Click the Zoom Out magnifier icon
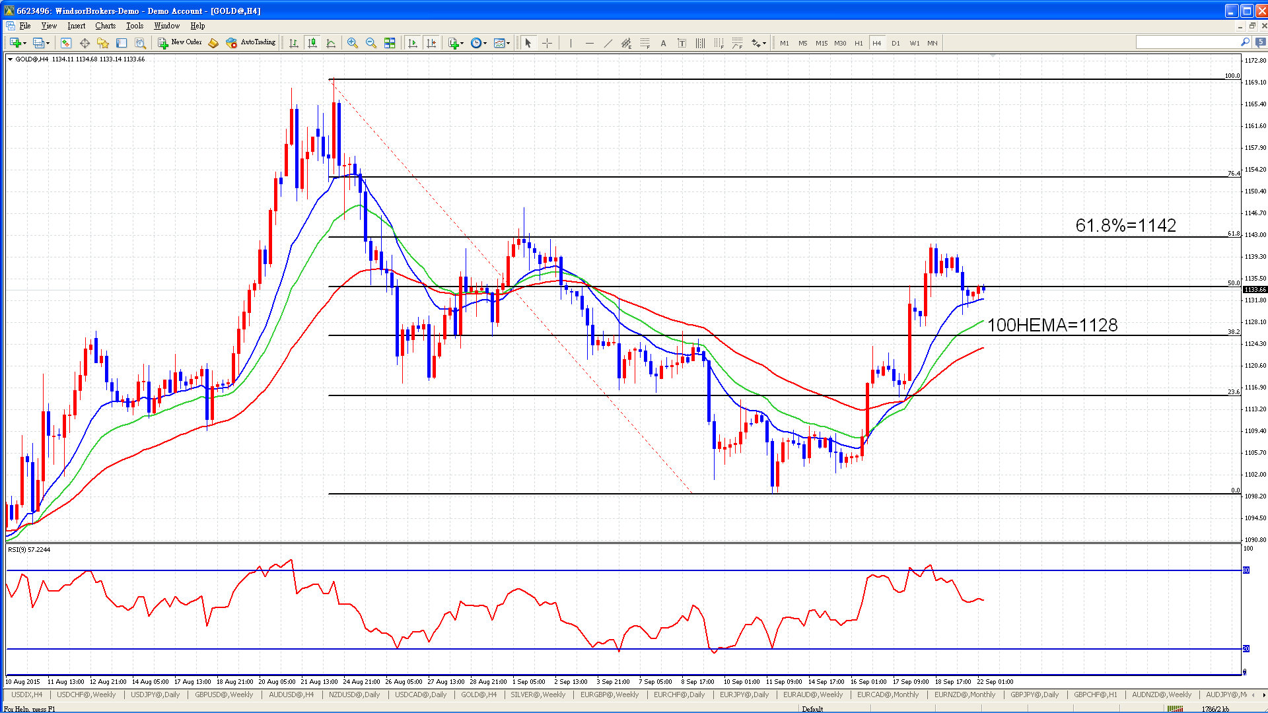Image resolution: width=1268 pixels, height=713 pixels. [371, 43]
